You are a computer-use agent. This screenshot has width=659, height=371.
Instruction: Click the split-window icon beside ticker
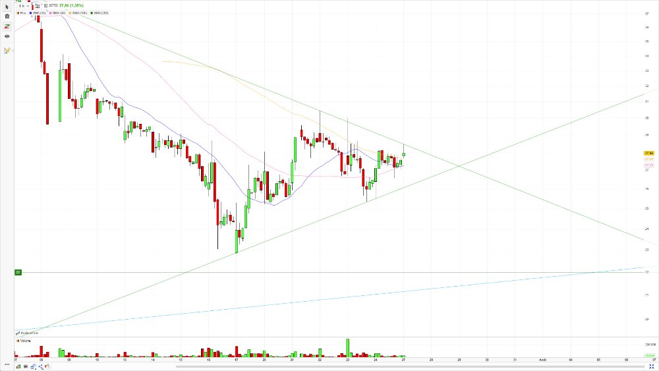[46, 6]
